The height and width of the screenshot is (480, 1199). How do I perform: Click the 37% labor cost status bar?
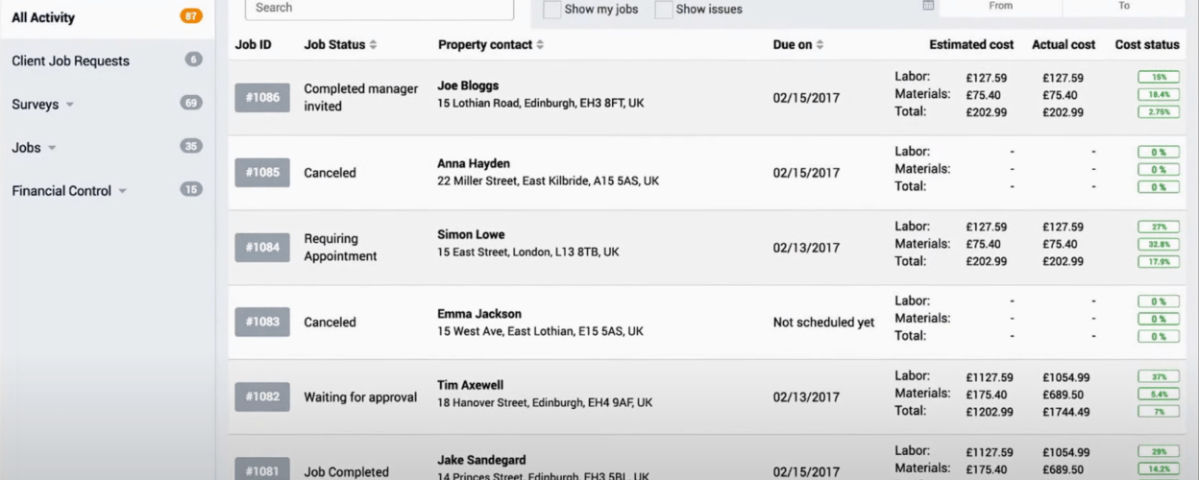(x=1159, y=377)
